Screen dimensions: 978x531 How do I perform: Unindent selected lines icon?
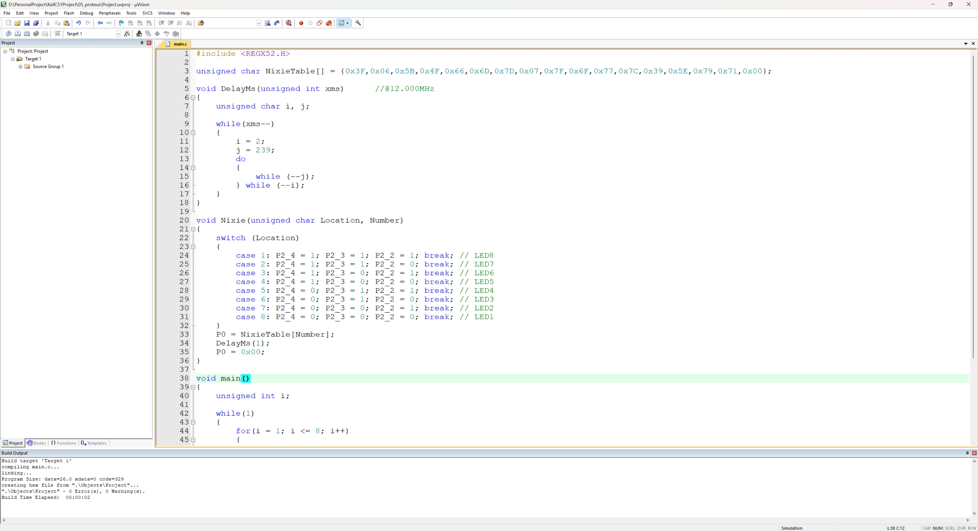pyautogui.click(x=171, y=23)
